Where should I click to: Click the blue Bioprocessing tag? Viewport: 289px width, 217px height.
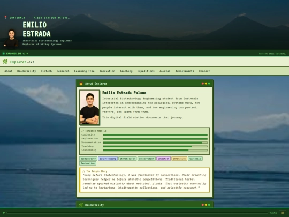[108, 159]
